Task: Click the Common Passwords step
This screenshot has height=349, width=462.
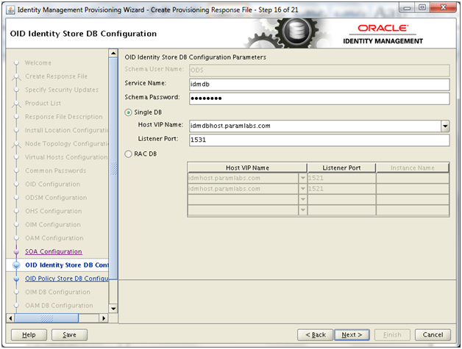Action: click(x=55, y=170)
